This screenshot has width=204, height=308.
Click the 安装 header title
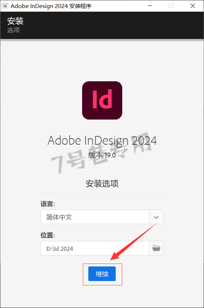click(15, 21)
